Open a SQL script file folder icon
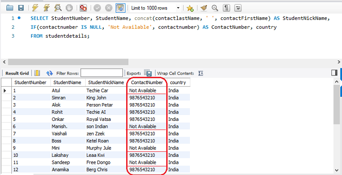 pyautogui.click(x=10, y=8)
